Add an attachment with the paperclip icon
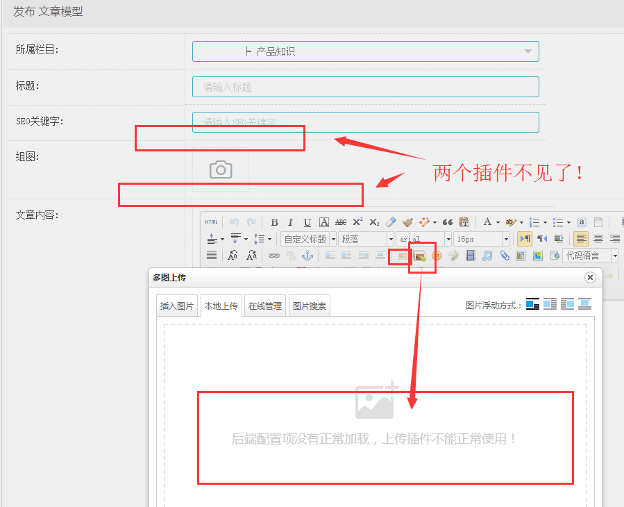Screen dimensions: 624x507 [x=505, y=256]
